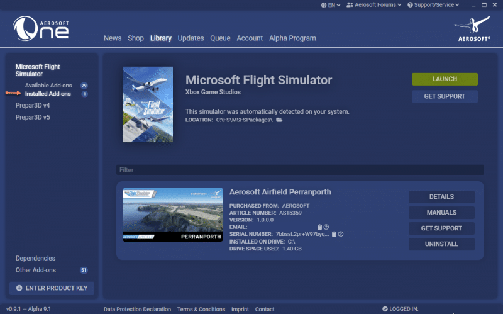Switch to the Shop tab
The image size is (503, 314).
coord(136,38)
